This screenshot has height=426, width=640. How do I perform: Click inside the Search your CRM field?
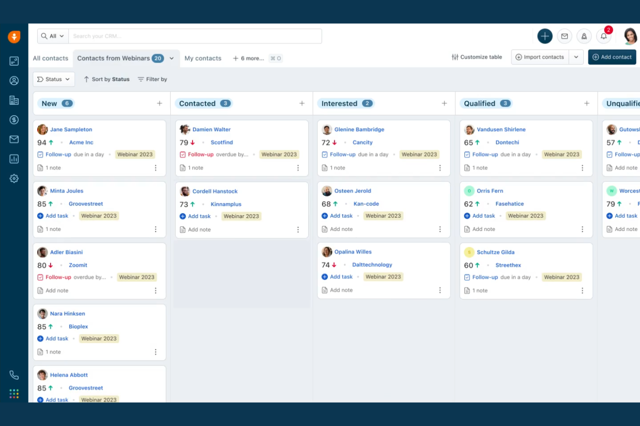tap(195, 36)
